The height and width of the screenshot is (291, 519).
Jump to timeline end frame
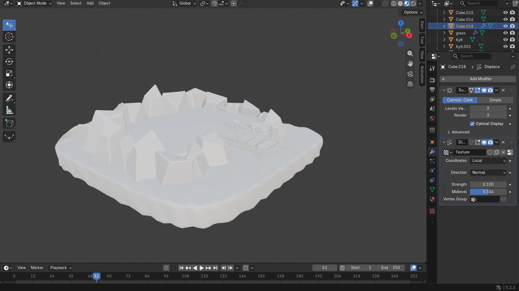coord(215,268)
